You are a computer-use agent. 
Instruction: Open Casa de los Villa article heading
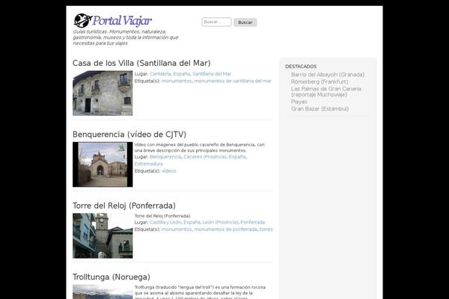coord(141,63)
